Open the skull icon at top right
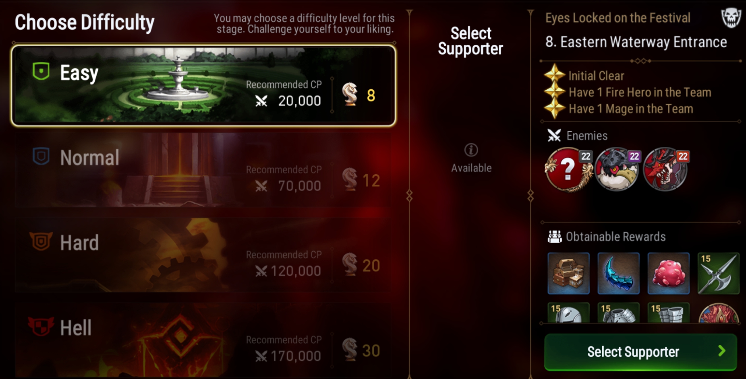Viewport: 746px width, 379px height. [x=731, y=18]
